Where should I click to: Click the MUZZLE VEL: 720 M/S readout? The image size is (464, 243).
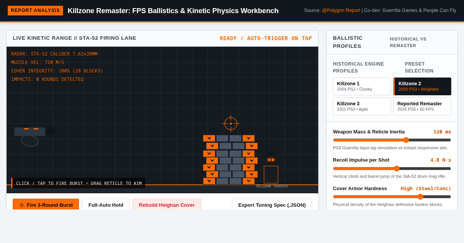[x=38, y=62]
